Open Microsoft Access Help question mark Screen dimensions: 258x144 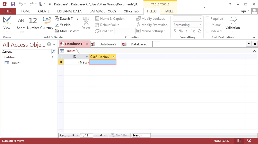[x=230, y=4]
